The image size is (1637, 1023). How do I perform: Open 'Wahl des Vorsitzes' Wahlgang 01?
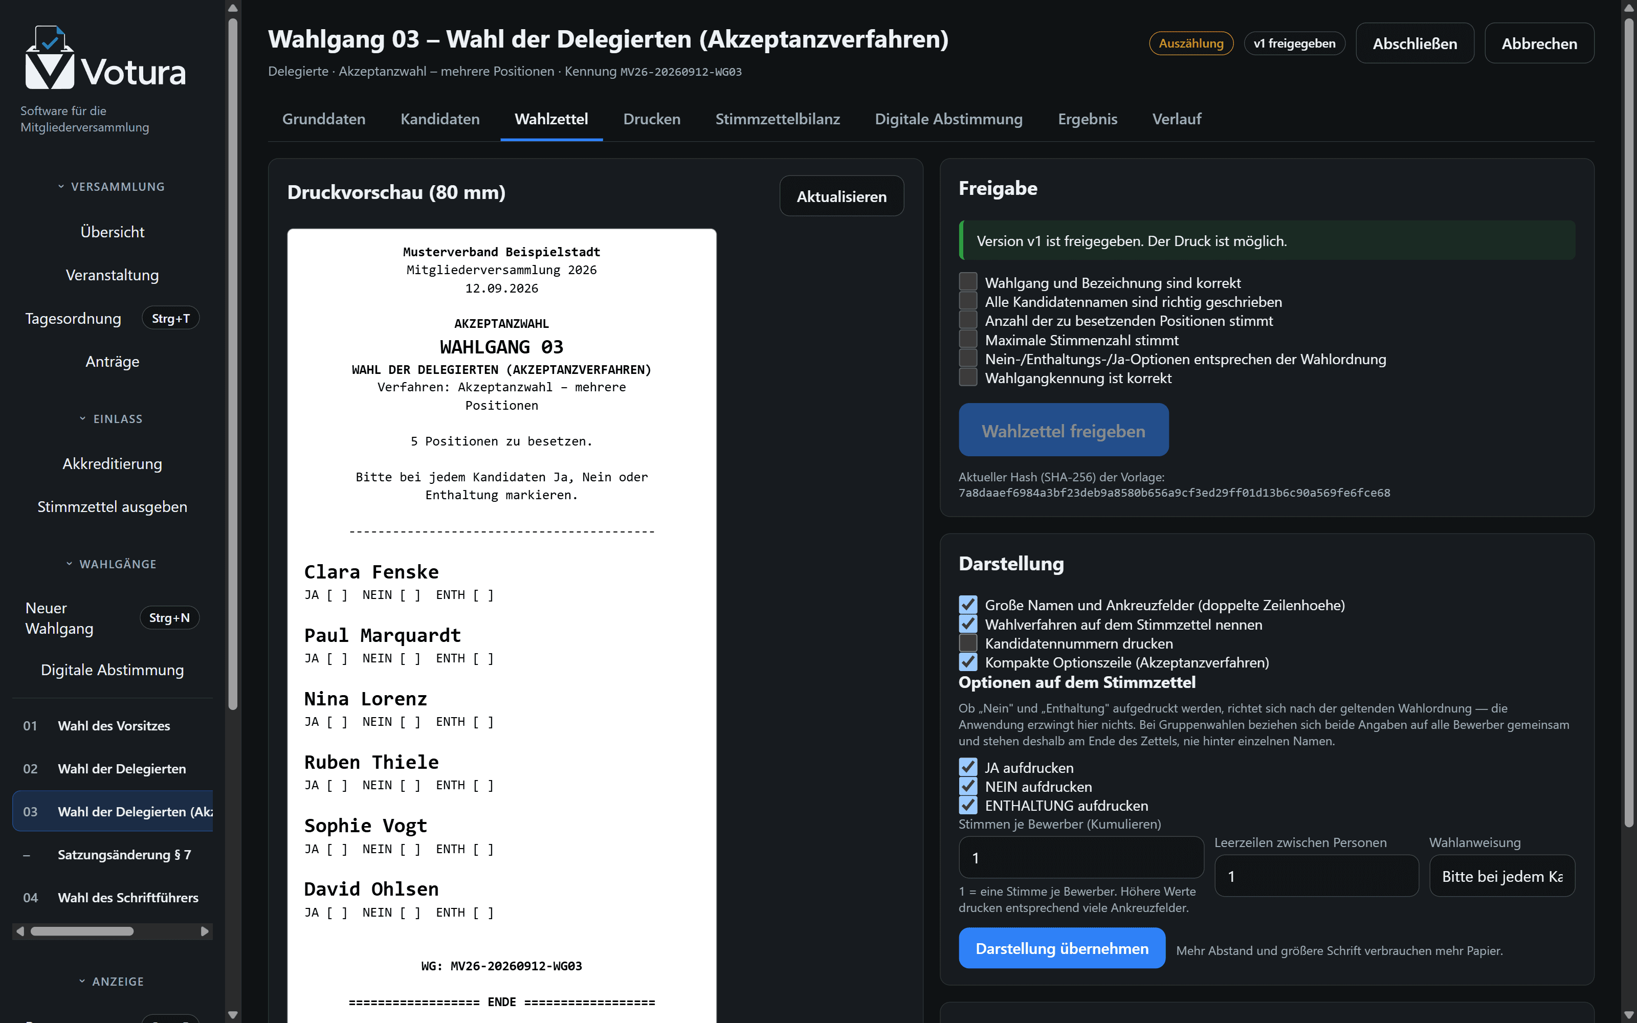[113, 725]
